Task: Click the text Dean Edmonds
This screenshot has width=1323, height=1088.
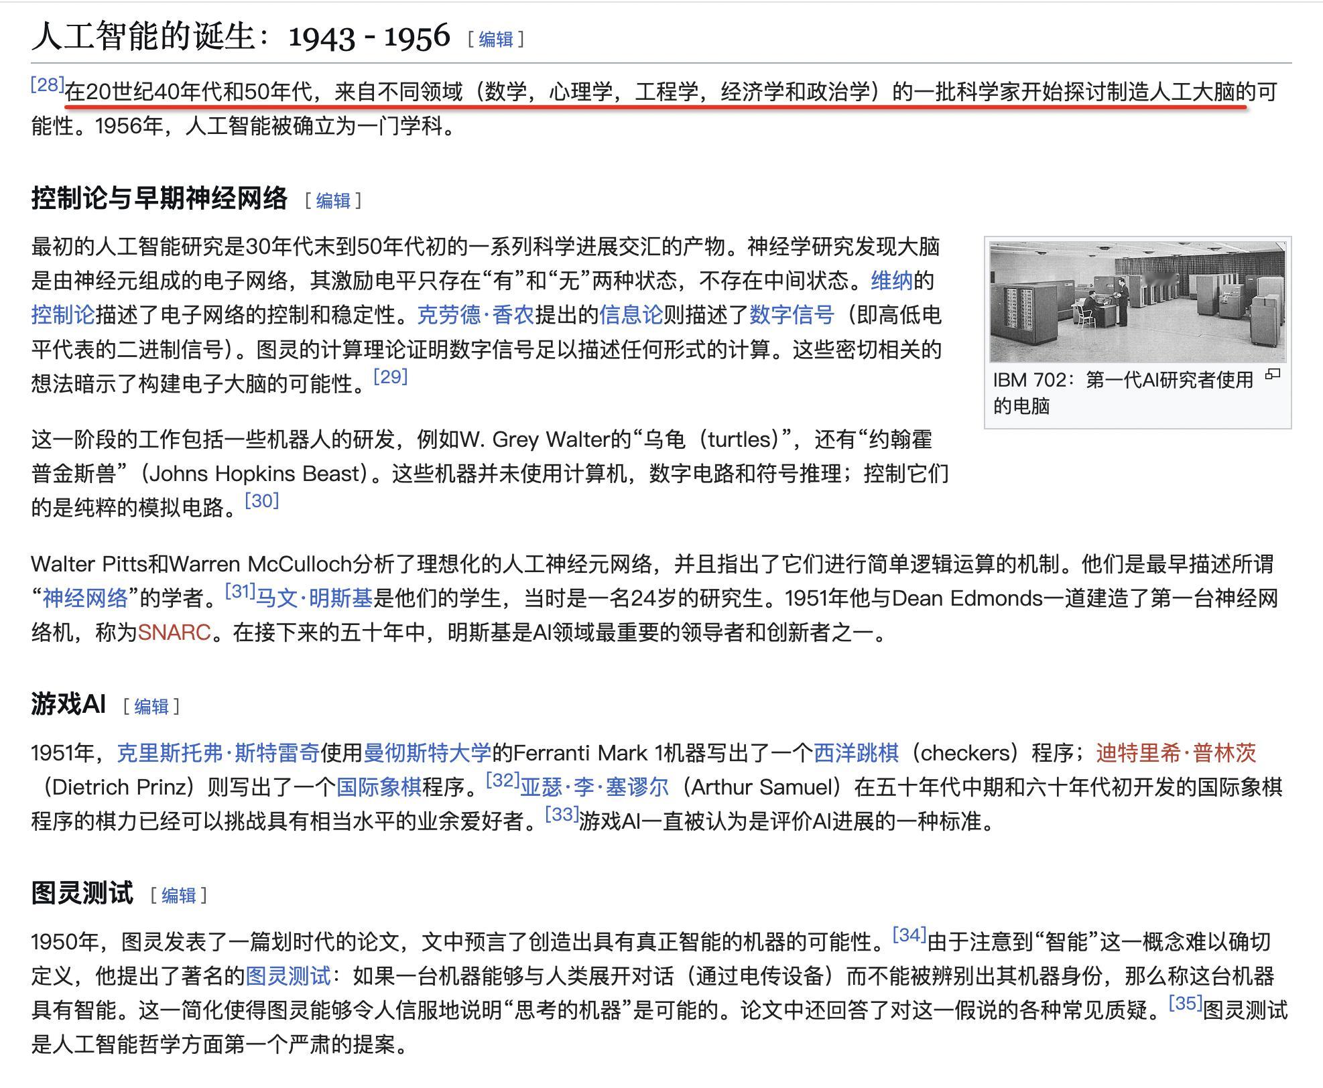Action: [967, 598]
